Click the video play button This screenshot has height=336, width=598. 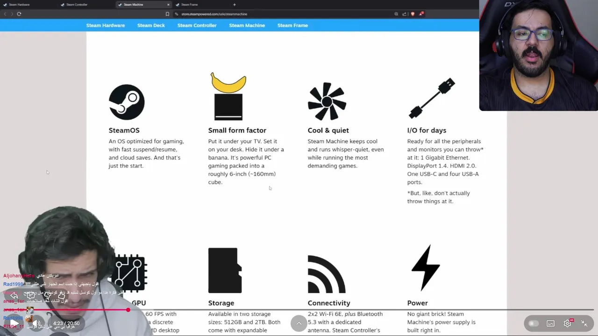[14, 323]
